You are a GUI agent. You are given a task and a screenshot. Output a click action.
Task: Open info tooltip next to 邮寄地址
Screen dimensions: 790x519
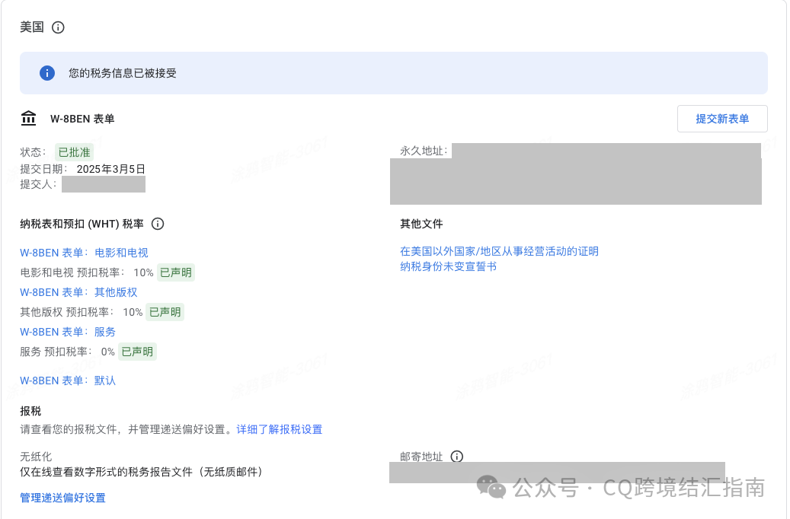[x=456, y=456]
